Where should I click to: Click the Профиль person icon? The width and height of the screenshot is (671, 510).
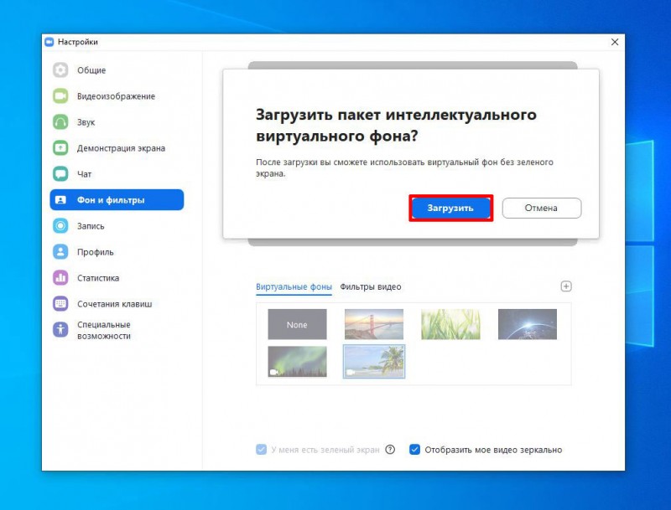(x=60, y=252)
